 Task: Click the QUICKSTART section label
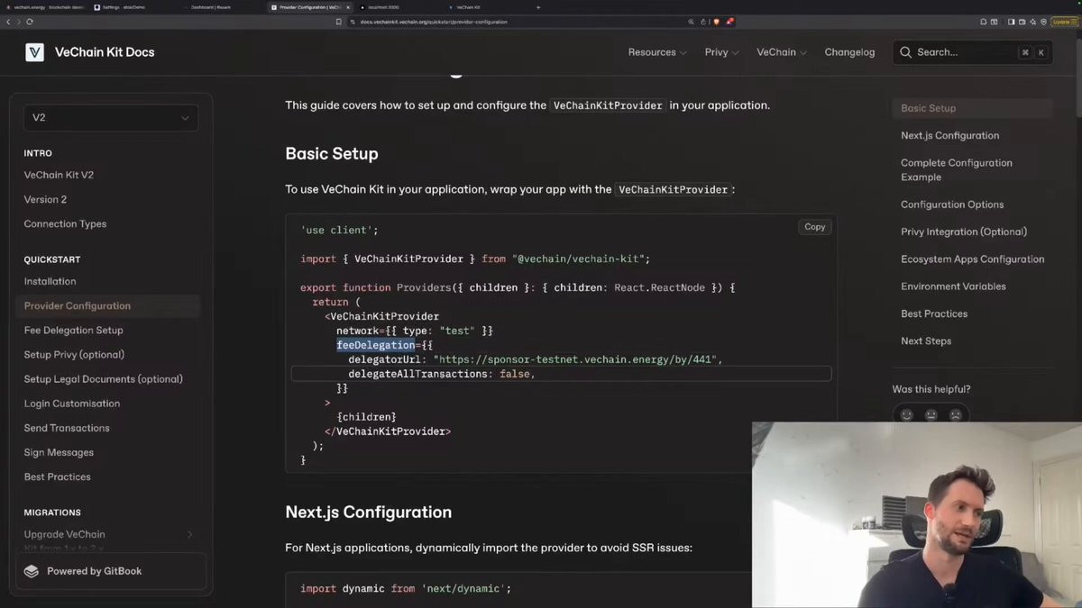(x=52, y=259)
